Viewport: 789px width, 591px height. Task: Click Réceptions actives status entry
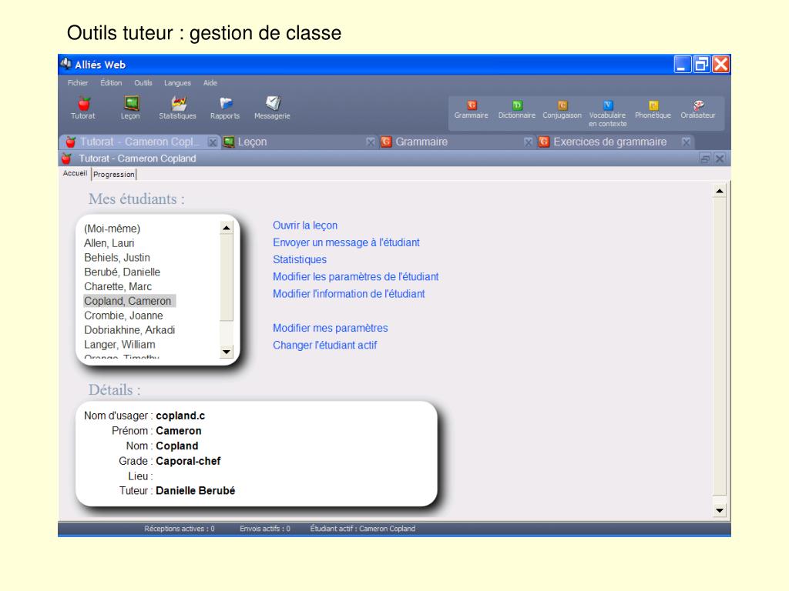(x=179, y=529)
